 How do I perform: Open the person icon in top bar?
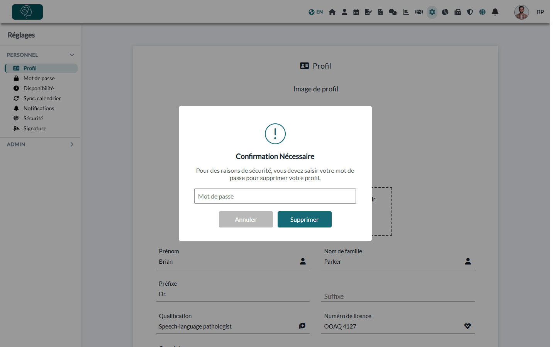tap(344, 12)
